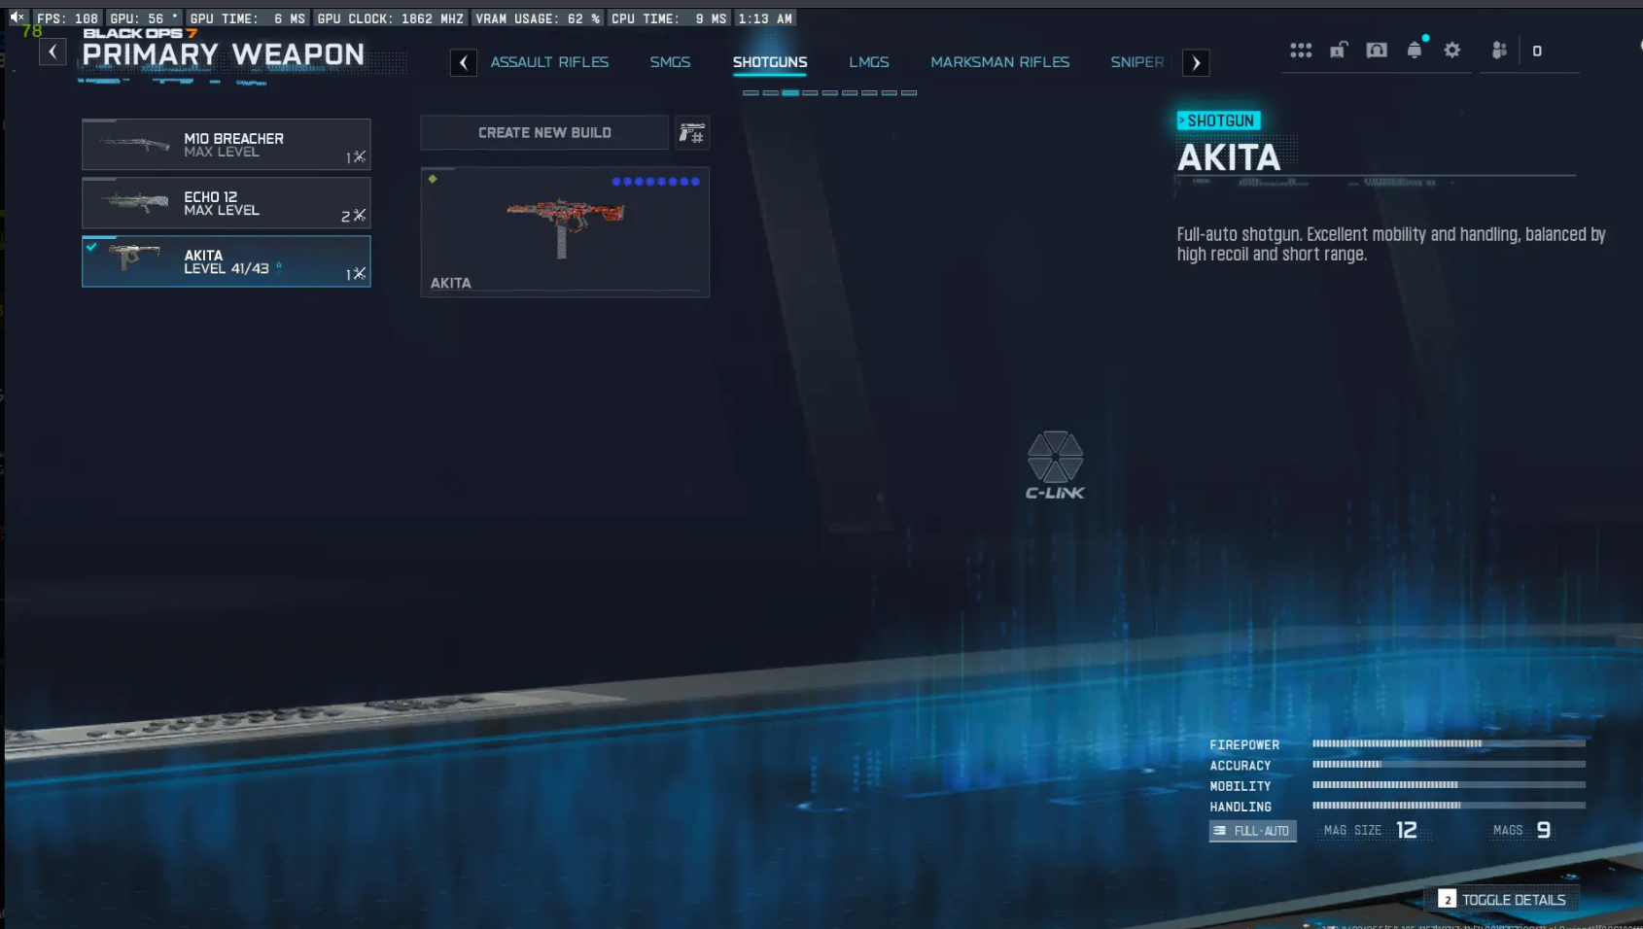Check the notifications bell
This screenshot has height=929, width=1643.
tap(1415, 50)
